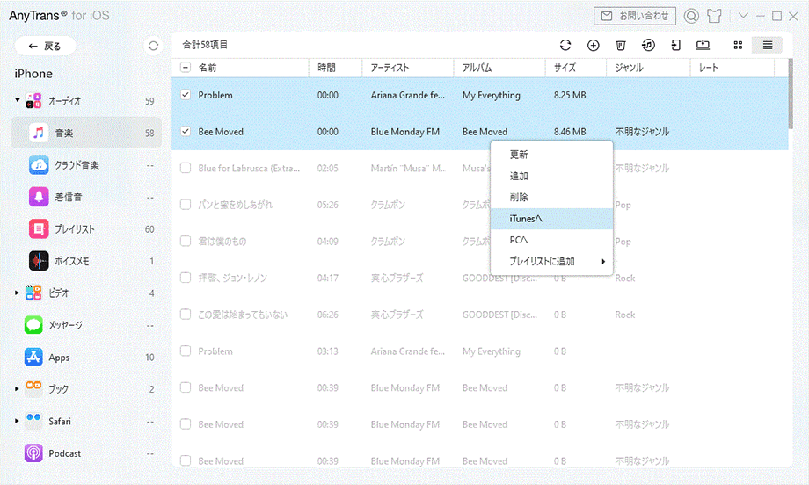Click the trash delete icon in the toolbar
Image resolution: width=809 pixels, height=485 pixels.
(x=621, y=46)
